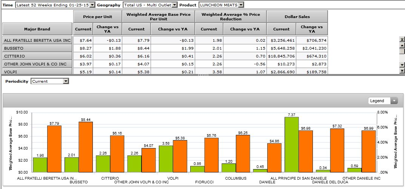Click the Major Brand column header
The image size is (405, 189).
point(37,29)
